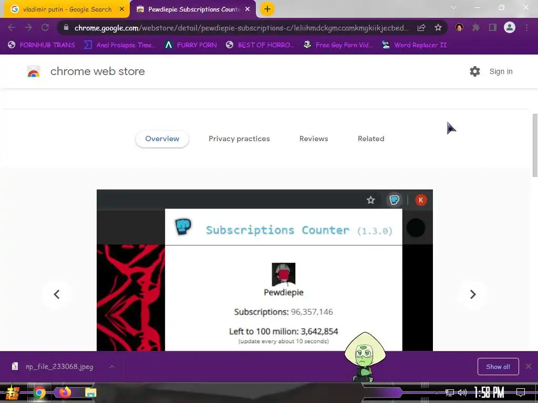Viewport: 538px width, 403px height.
Task: Open the BEST OF HORRO... bookmark
Action: click(260, 45)
